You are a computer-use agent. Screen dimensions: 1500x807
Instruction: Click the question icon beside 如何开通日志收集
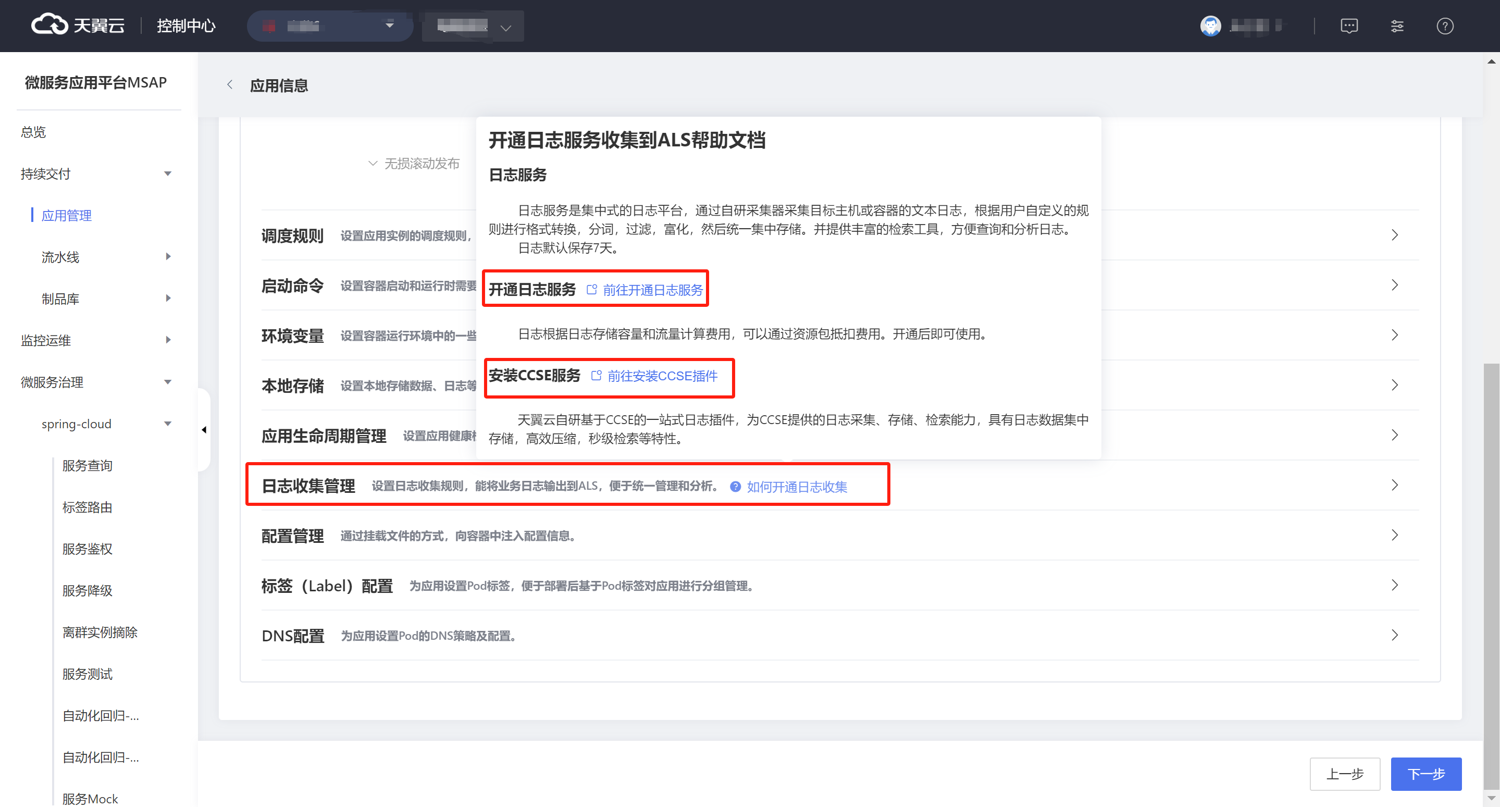(735, 486)
